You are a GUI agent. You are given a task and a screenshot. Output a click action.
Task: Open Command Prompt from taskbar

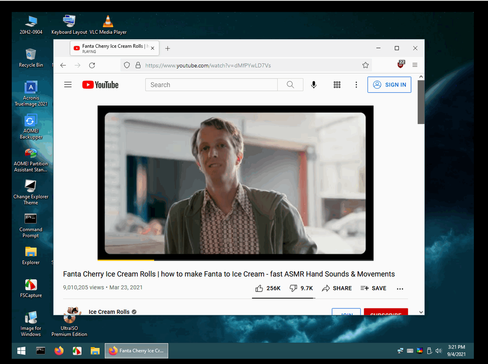pyautogui.click(x=41, y=351)
